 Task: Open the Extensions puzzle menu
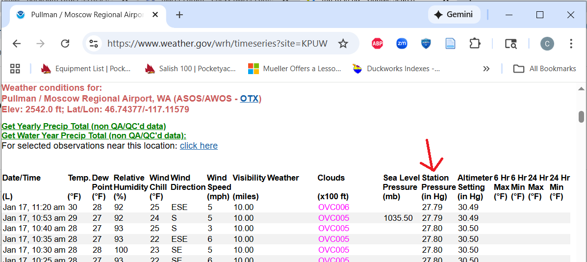click(x=475, y=44)
